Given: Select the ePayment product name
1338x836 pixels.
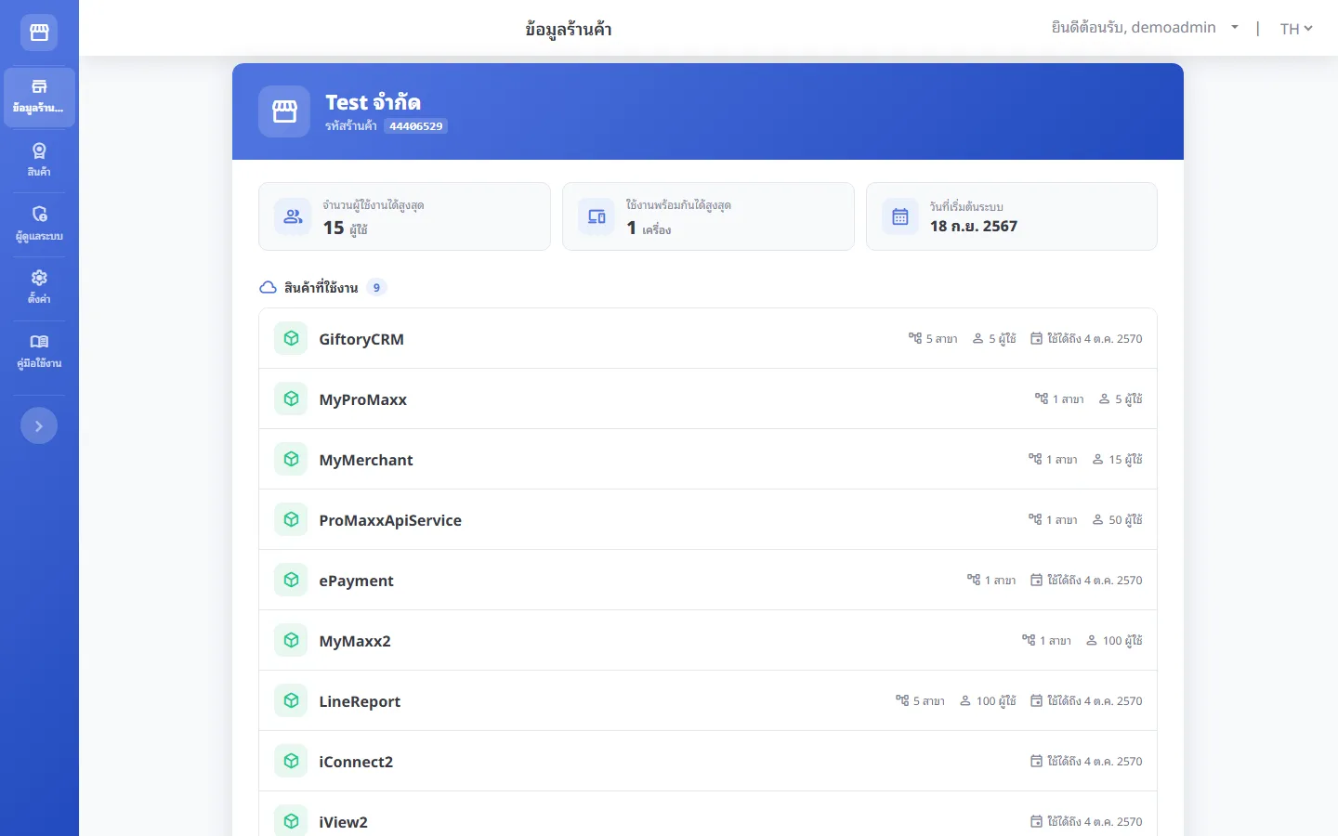Looking at the screenshot, I should tap(357, 581).
